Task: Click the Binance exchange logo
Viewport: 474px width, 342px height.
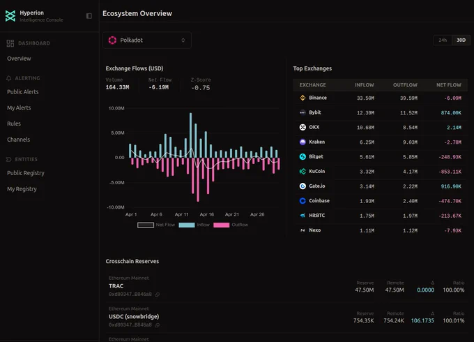Action: pyautogui.click(x=303, y=98)
